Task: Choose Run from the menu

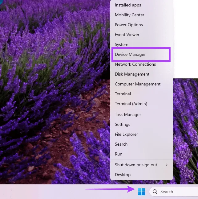Action: pyautogui.click(x=119, y=154)
